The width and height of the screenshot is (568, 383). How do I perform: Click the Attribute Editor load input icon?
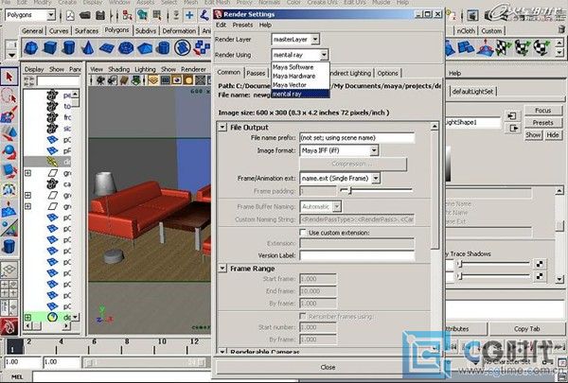pyautogui.click(x=512, y=115)
